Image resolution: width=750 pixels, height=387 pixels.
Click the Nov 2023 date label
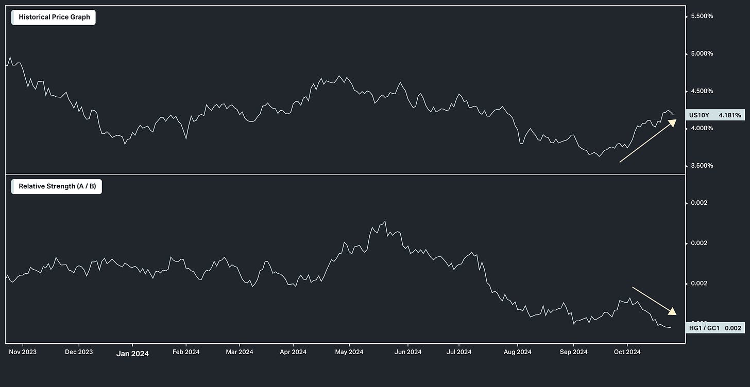23,352
